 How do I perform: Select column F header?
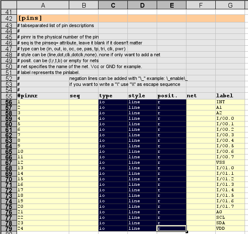[201, 5]
